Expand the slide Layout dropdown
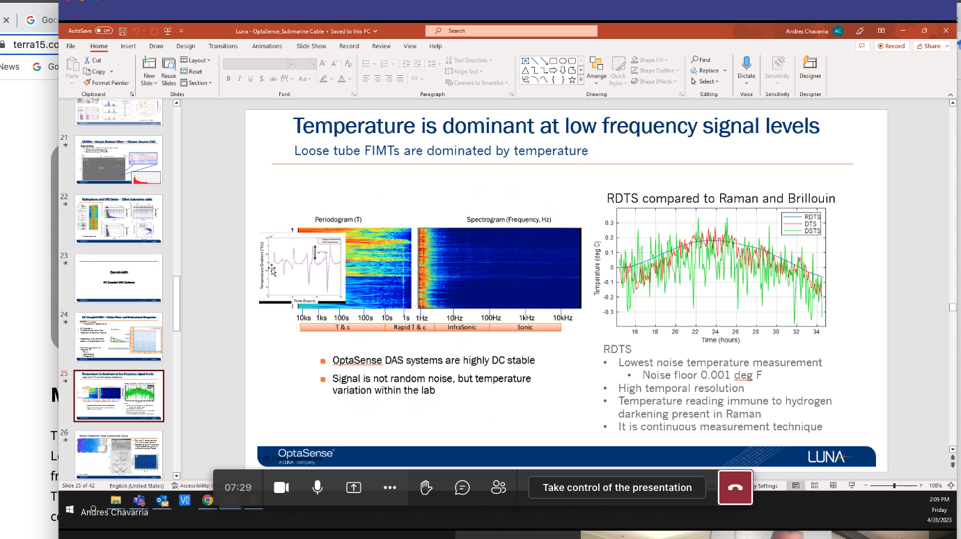The width and height of the screenshot is (961, 539). pyautogui.click(x=195, y=61)
